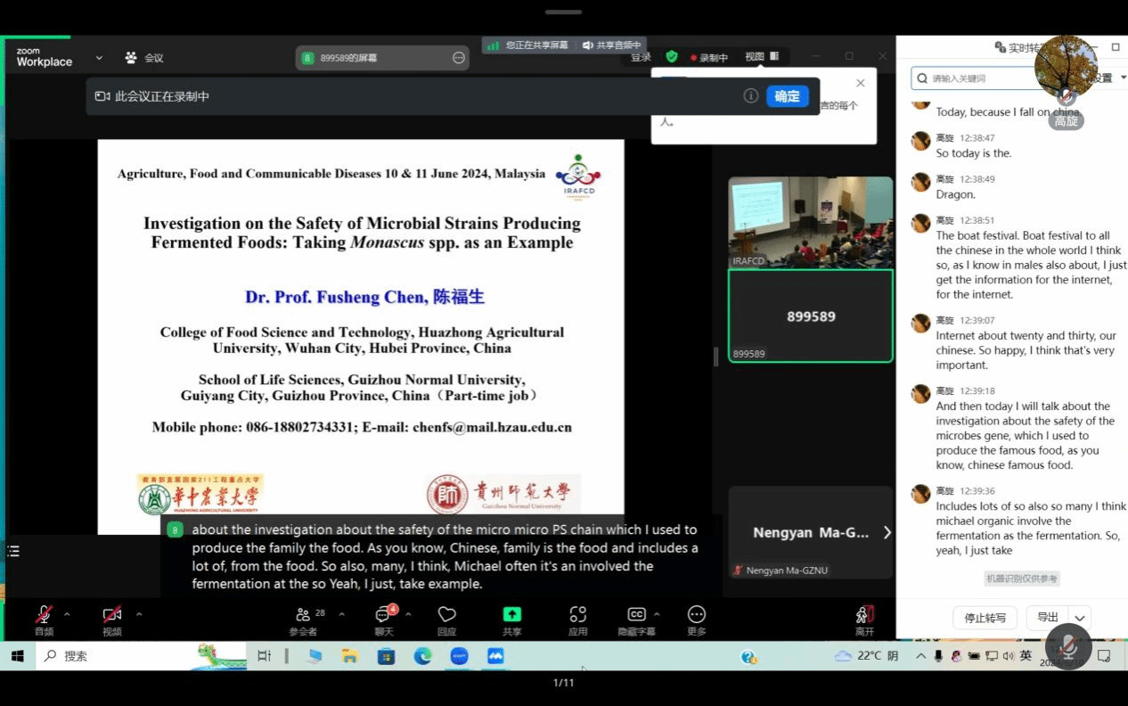Turn on camera with 视频 button

click(111, 615)
